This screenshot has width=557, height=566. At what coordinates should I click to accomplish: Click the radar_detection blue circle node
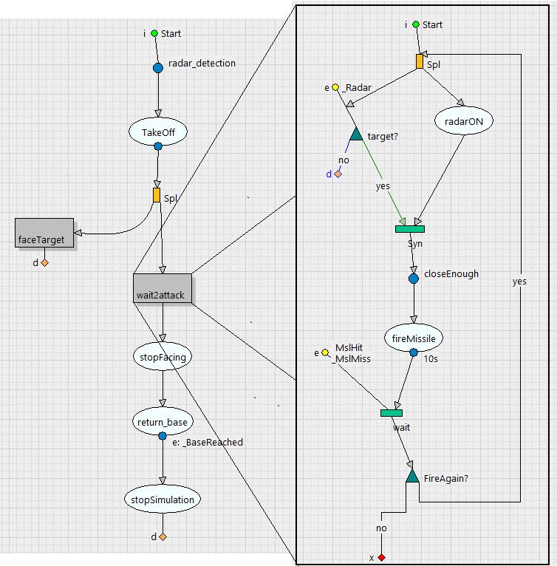point(157,68)
